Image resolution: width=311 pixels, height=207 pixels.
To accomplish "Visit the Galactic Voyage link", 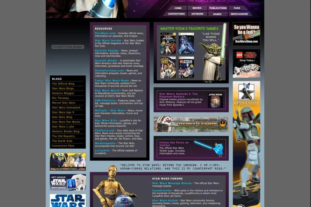I will 106,50.
